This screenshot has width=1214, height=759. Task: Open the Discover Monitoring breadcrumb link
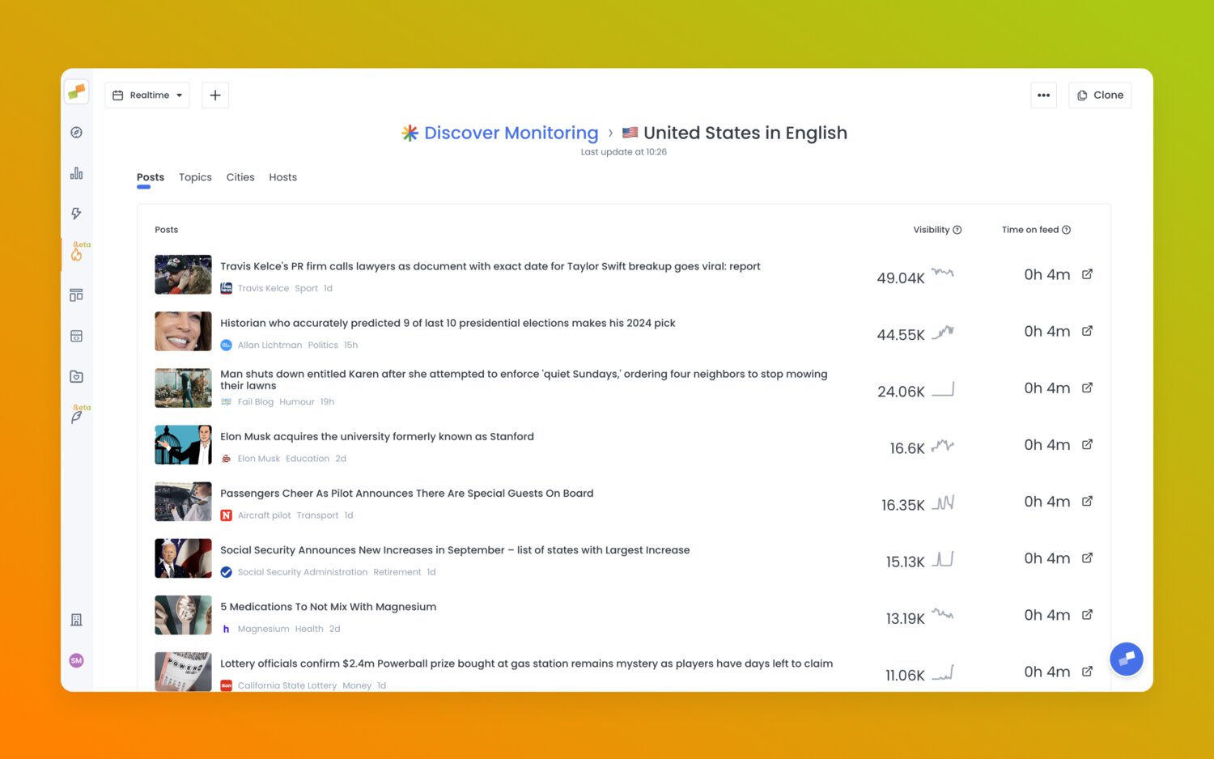511,133
